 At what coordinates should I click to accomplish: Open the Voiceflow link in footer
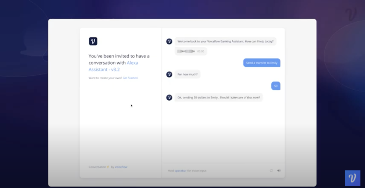click(x=121, y=167)
